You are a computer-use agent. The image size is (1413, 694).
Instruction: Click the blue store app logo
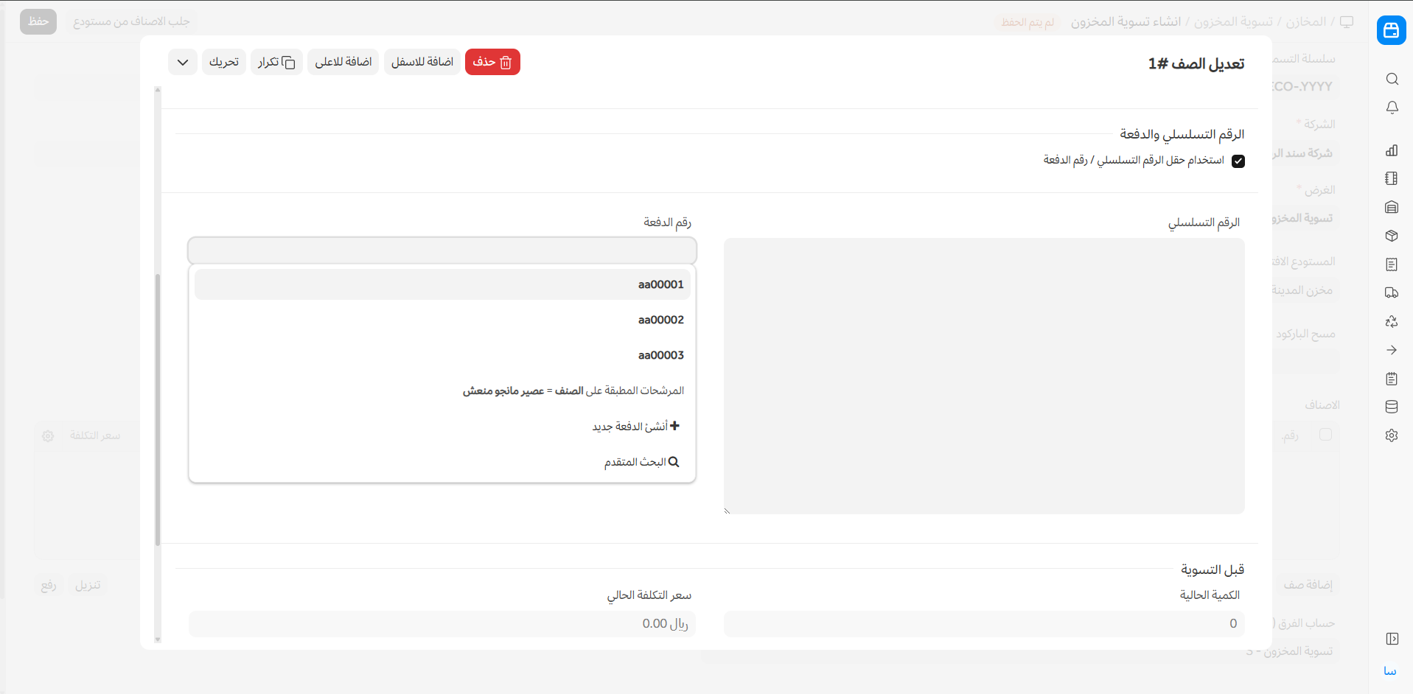(x=1391, y=30)
